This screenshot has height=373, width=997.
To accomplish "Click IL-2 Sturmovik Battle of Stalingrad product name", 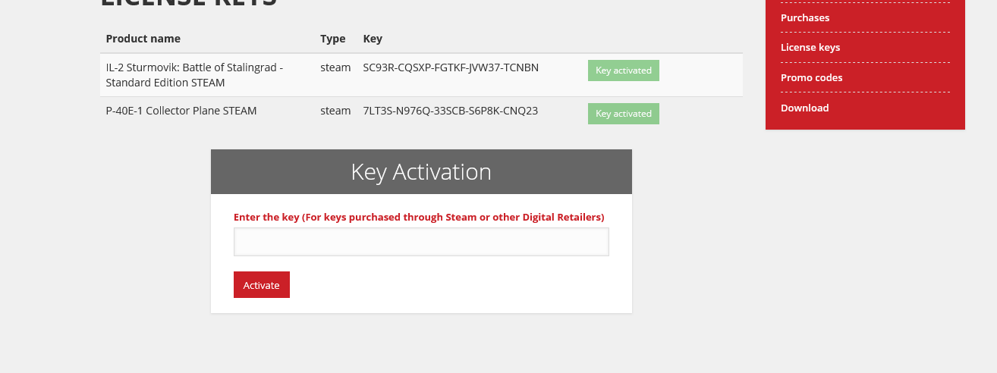I will [x=194, y=74].
